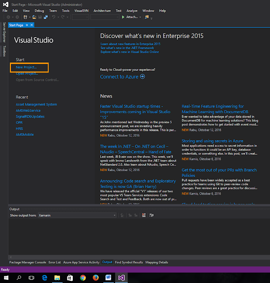Click Learn about new features in Enterprise 2015
The height and width of the screenshot is (283, 270).
point(131,44)
